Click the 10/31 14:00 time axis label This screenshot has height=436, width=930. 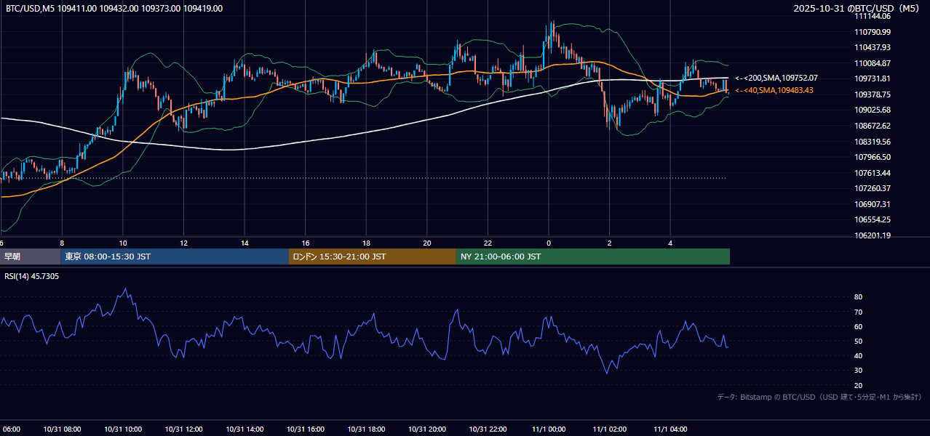pyautogui.click(x=245, y=429)
